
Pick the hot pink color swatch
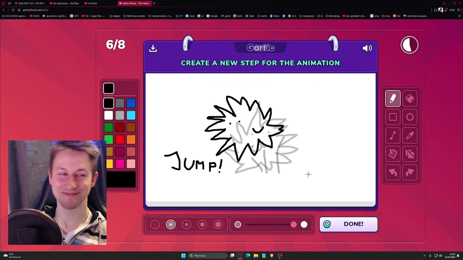[120, 164]
